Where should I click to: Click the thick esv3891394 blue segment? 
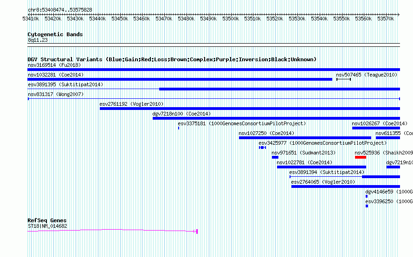pos(381,177)
